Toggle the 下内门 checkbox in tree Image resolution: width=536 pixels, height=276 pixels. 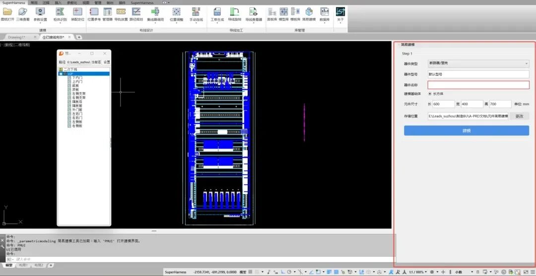[69, 78]
